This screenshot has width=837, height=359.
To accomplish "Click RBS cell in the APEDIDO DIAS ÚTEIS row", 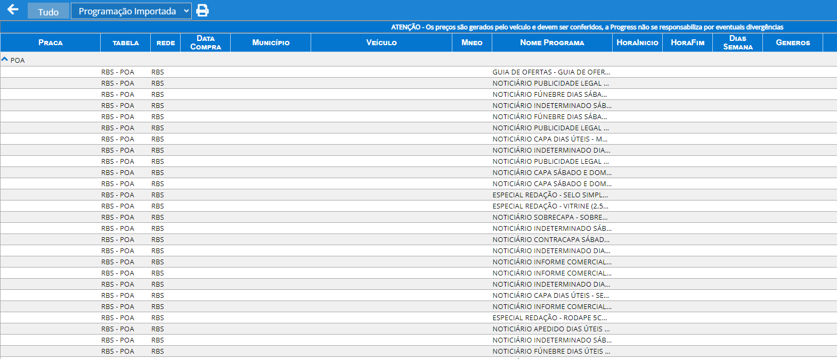I will point(158,329).
